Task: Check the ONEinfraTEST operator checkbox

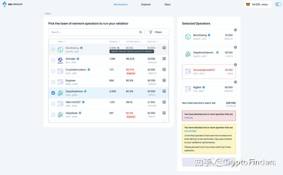Action: [53, 104]
